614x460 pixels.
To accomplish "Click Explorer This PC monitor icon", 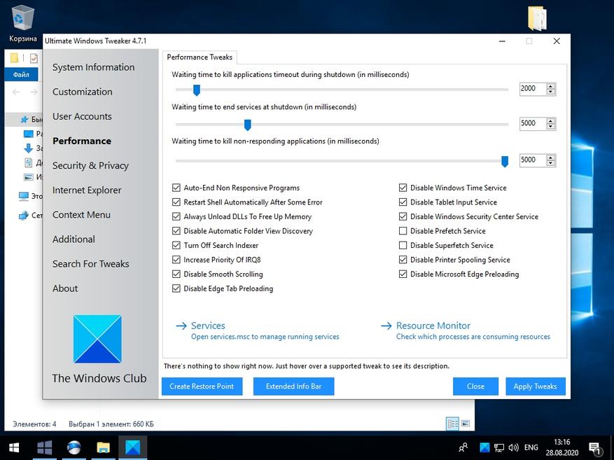I will (24, 196).
